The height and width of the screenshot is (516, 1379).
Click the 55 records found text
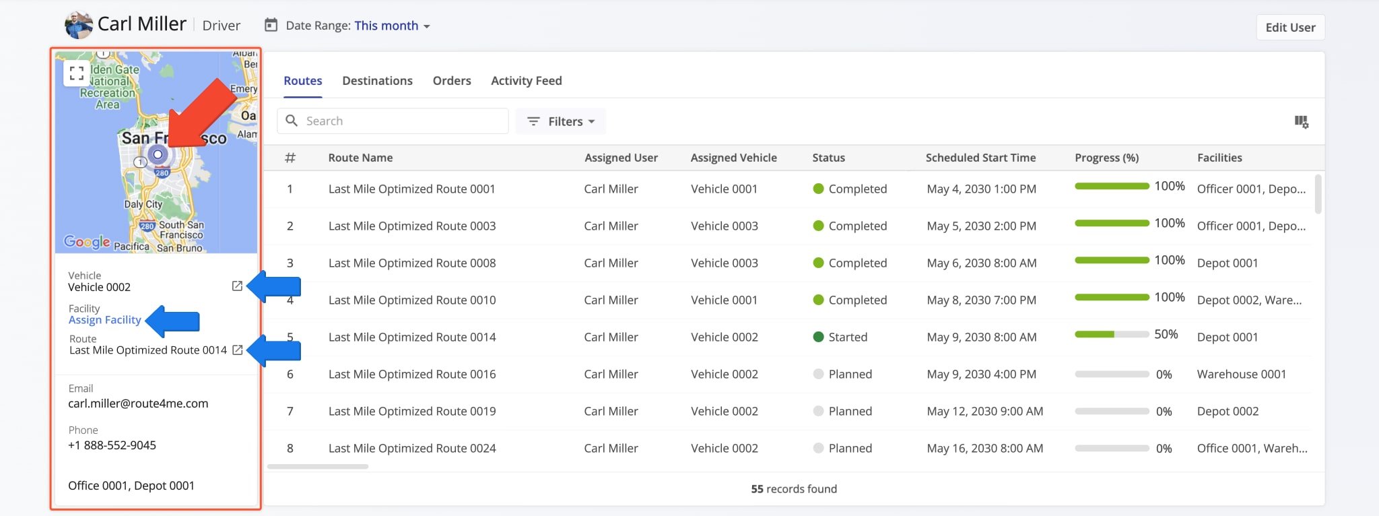click(x=794, y=489)
